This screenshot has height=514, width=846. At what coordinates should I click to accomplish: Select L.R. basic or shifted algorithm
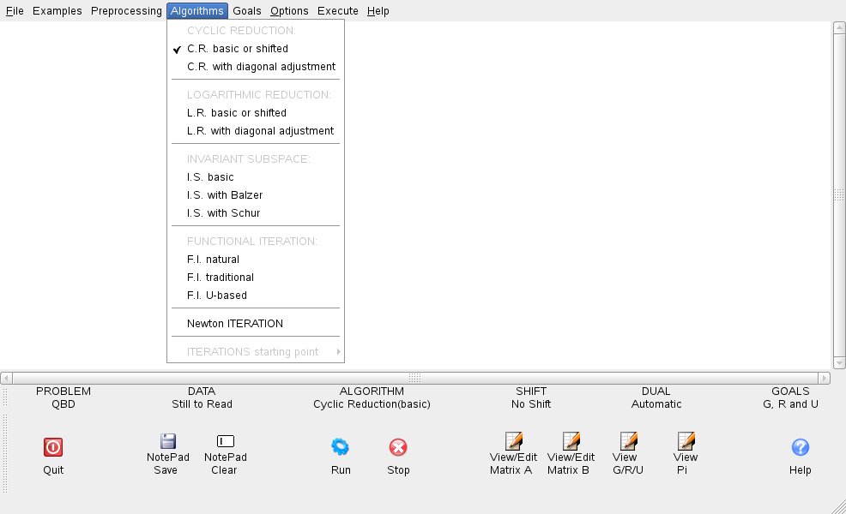click(x=237, y=113)
